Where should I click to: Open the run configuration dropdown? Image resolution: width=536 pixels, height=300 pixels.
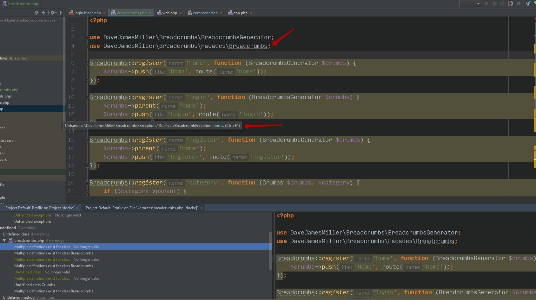click(470, 3)
